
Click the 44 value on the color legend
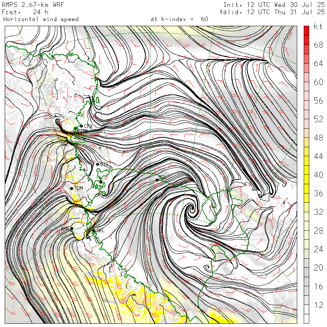coord(318,156)
